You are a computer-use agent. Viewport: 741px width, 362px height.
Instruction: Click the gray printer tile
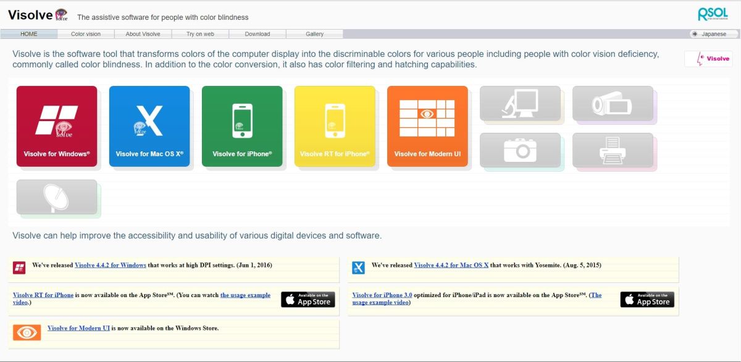point(613,150)
